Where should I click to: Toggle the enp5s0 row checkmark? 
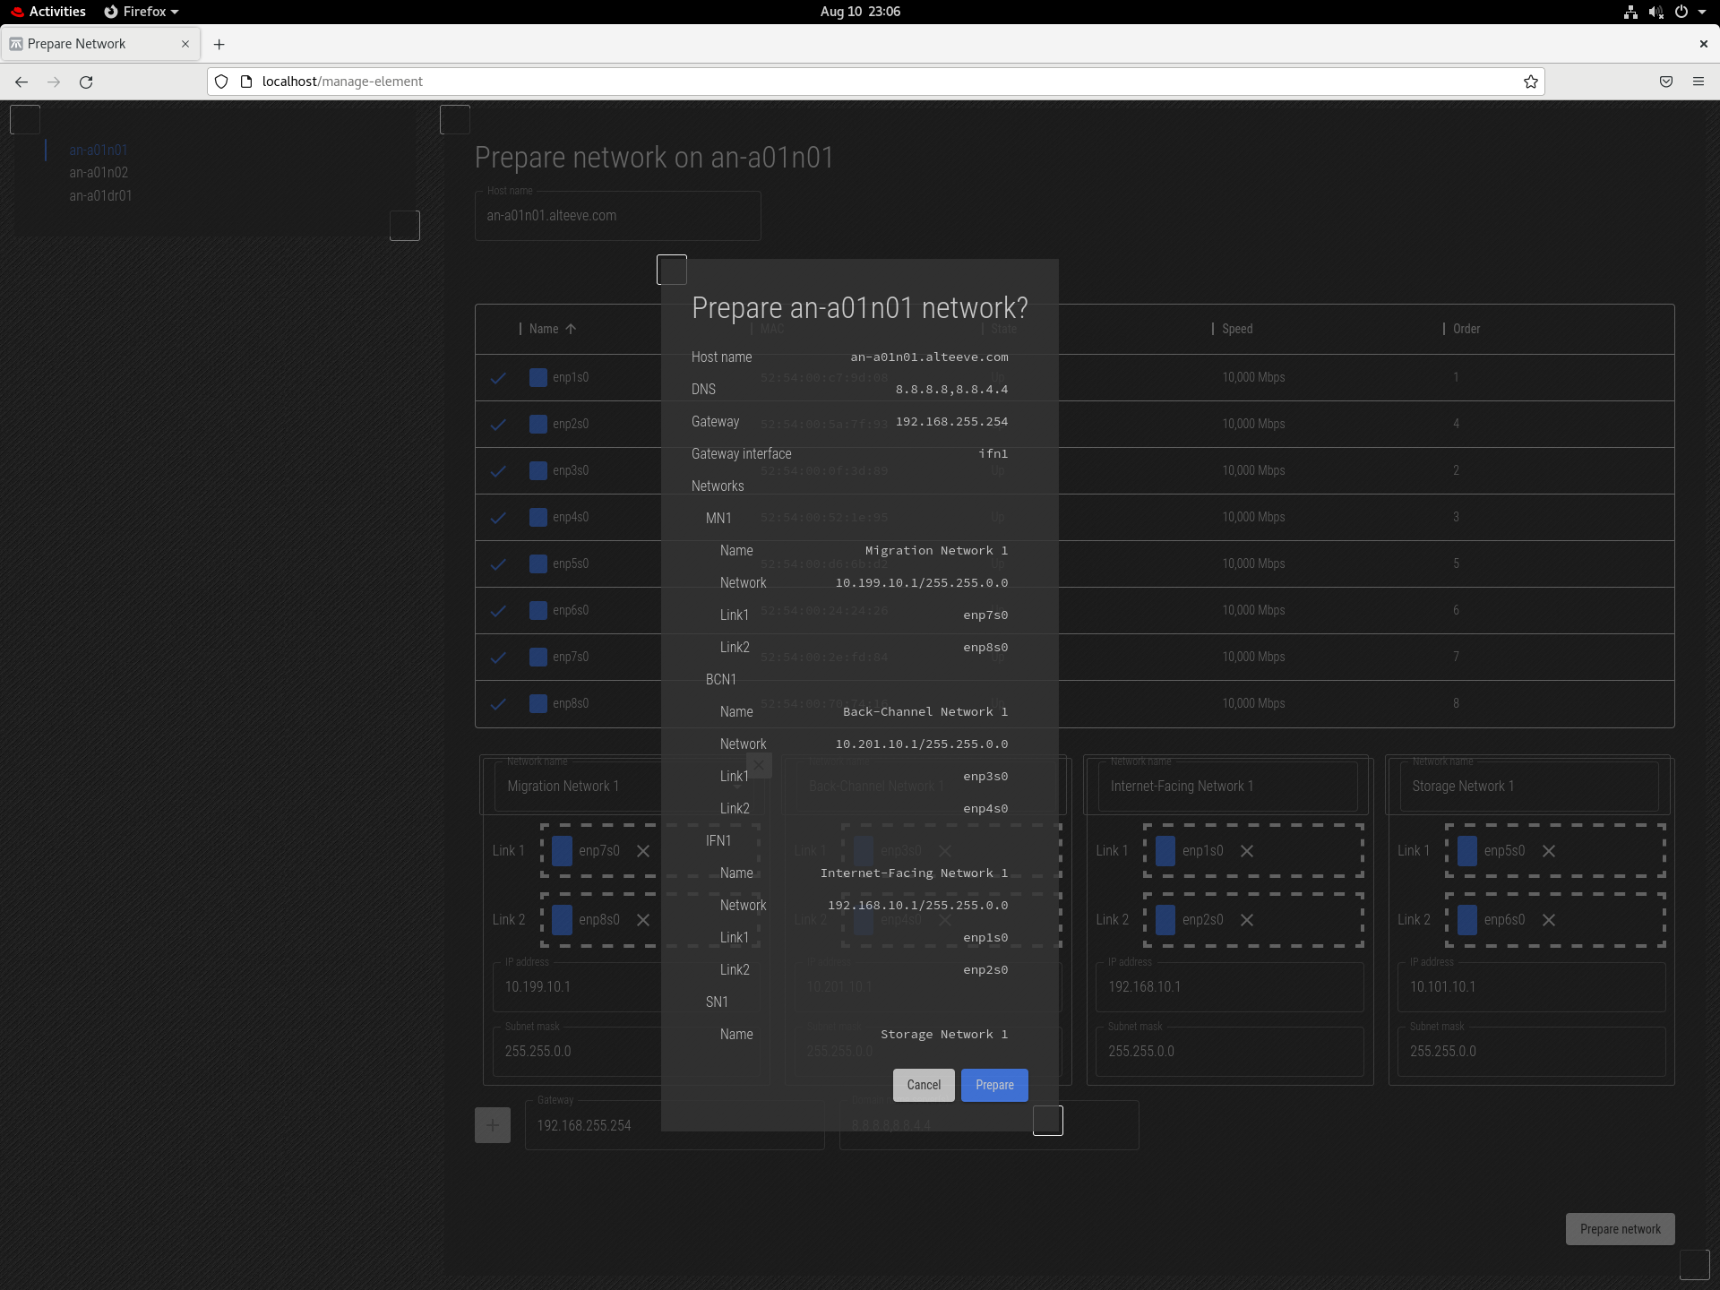(x=498, y=564)
